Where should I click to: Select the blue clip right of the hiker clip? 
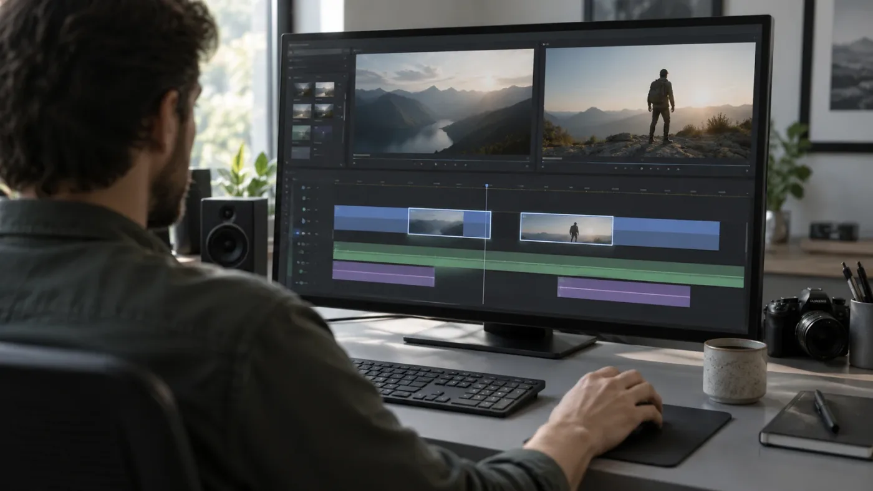666,234
